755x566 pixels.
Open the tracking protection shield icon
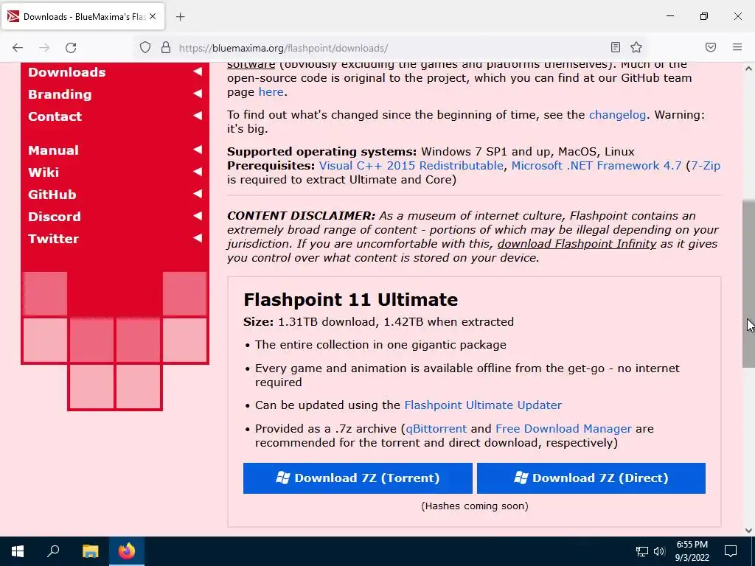click(145, 48)
